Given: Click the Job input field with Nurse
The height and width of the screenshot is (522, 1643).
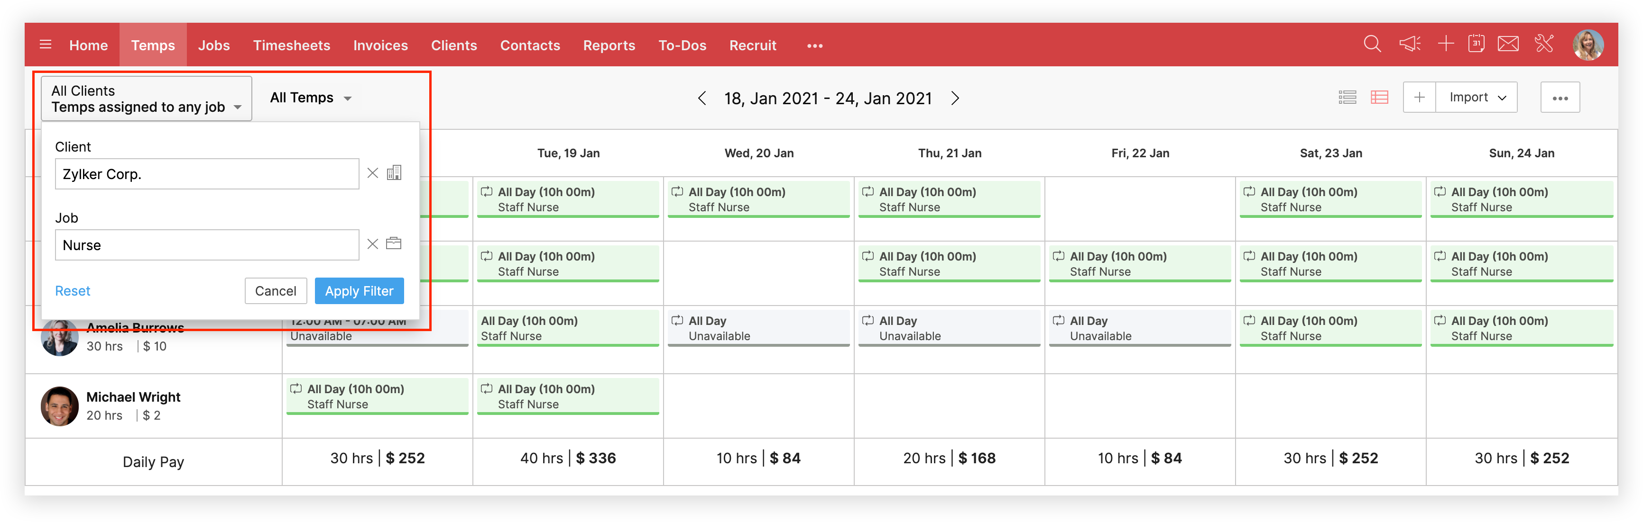Looking at the screenshot, I should tap(207, 245).
